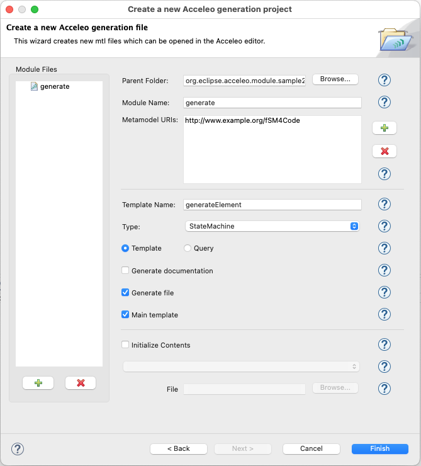Click the Cancel button
This screenshot has width=421, height=466.
pos(311,449)
